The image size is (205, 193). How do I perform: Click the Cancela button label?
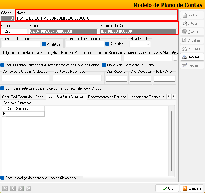(x=195, y=188)
